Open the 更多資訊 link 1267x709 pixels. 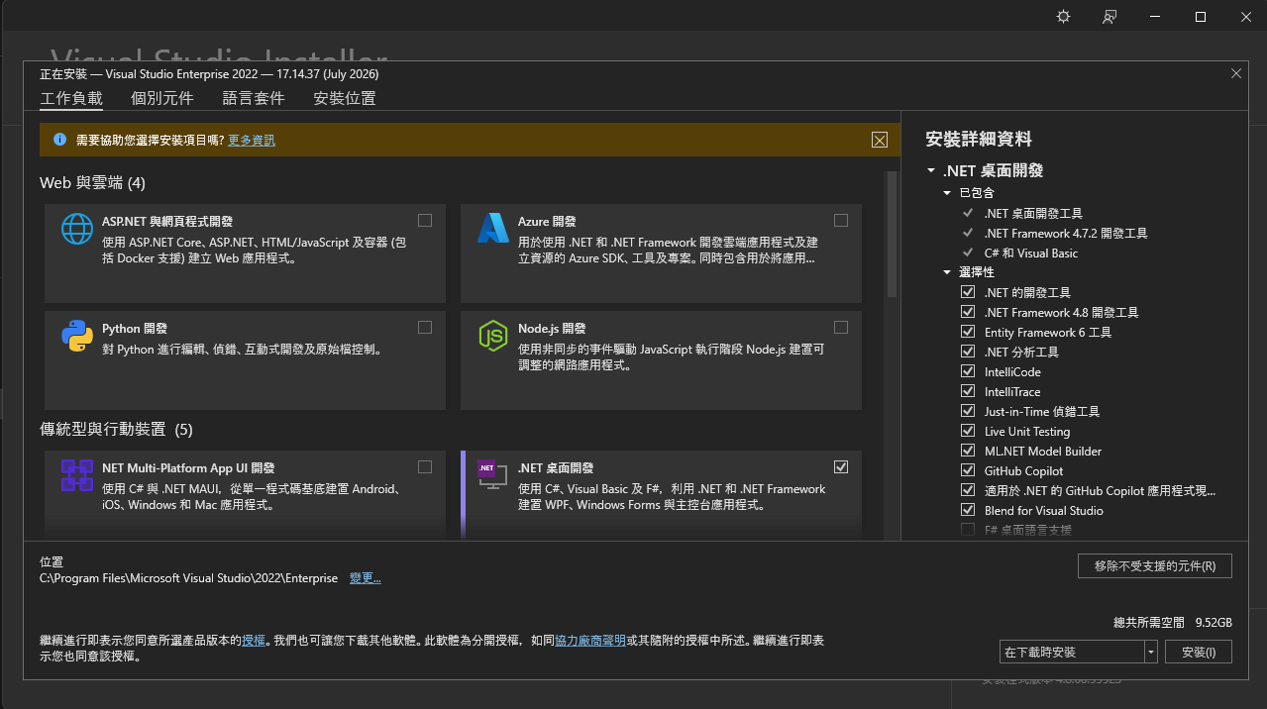tap(252, 141)
